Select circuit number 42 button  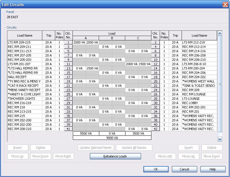(x=155, y=129)
